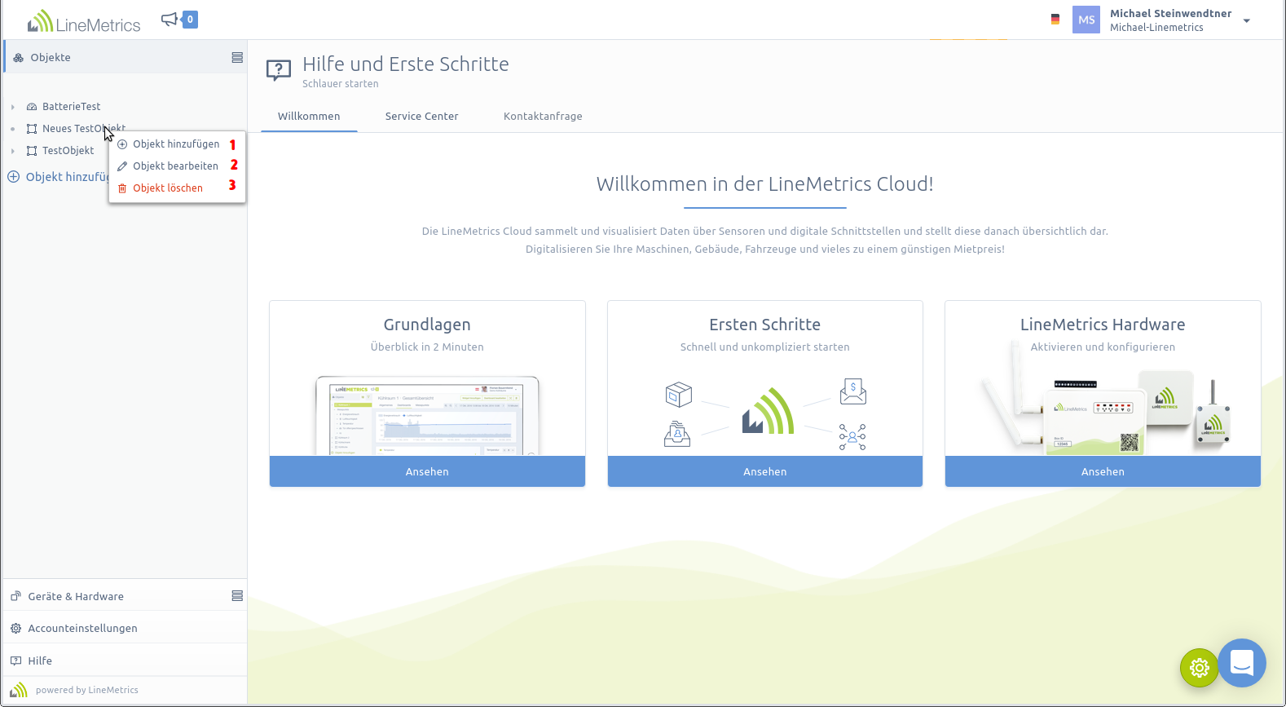Click the LineMetrics Hardware card title
Image resolution: width=1286 pixels, height=707 pixels.
click(1103, 325)
